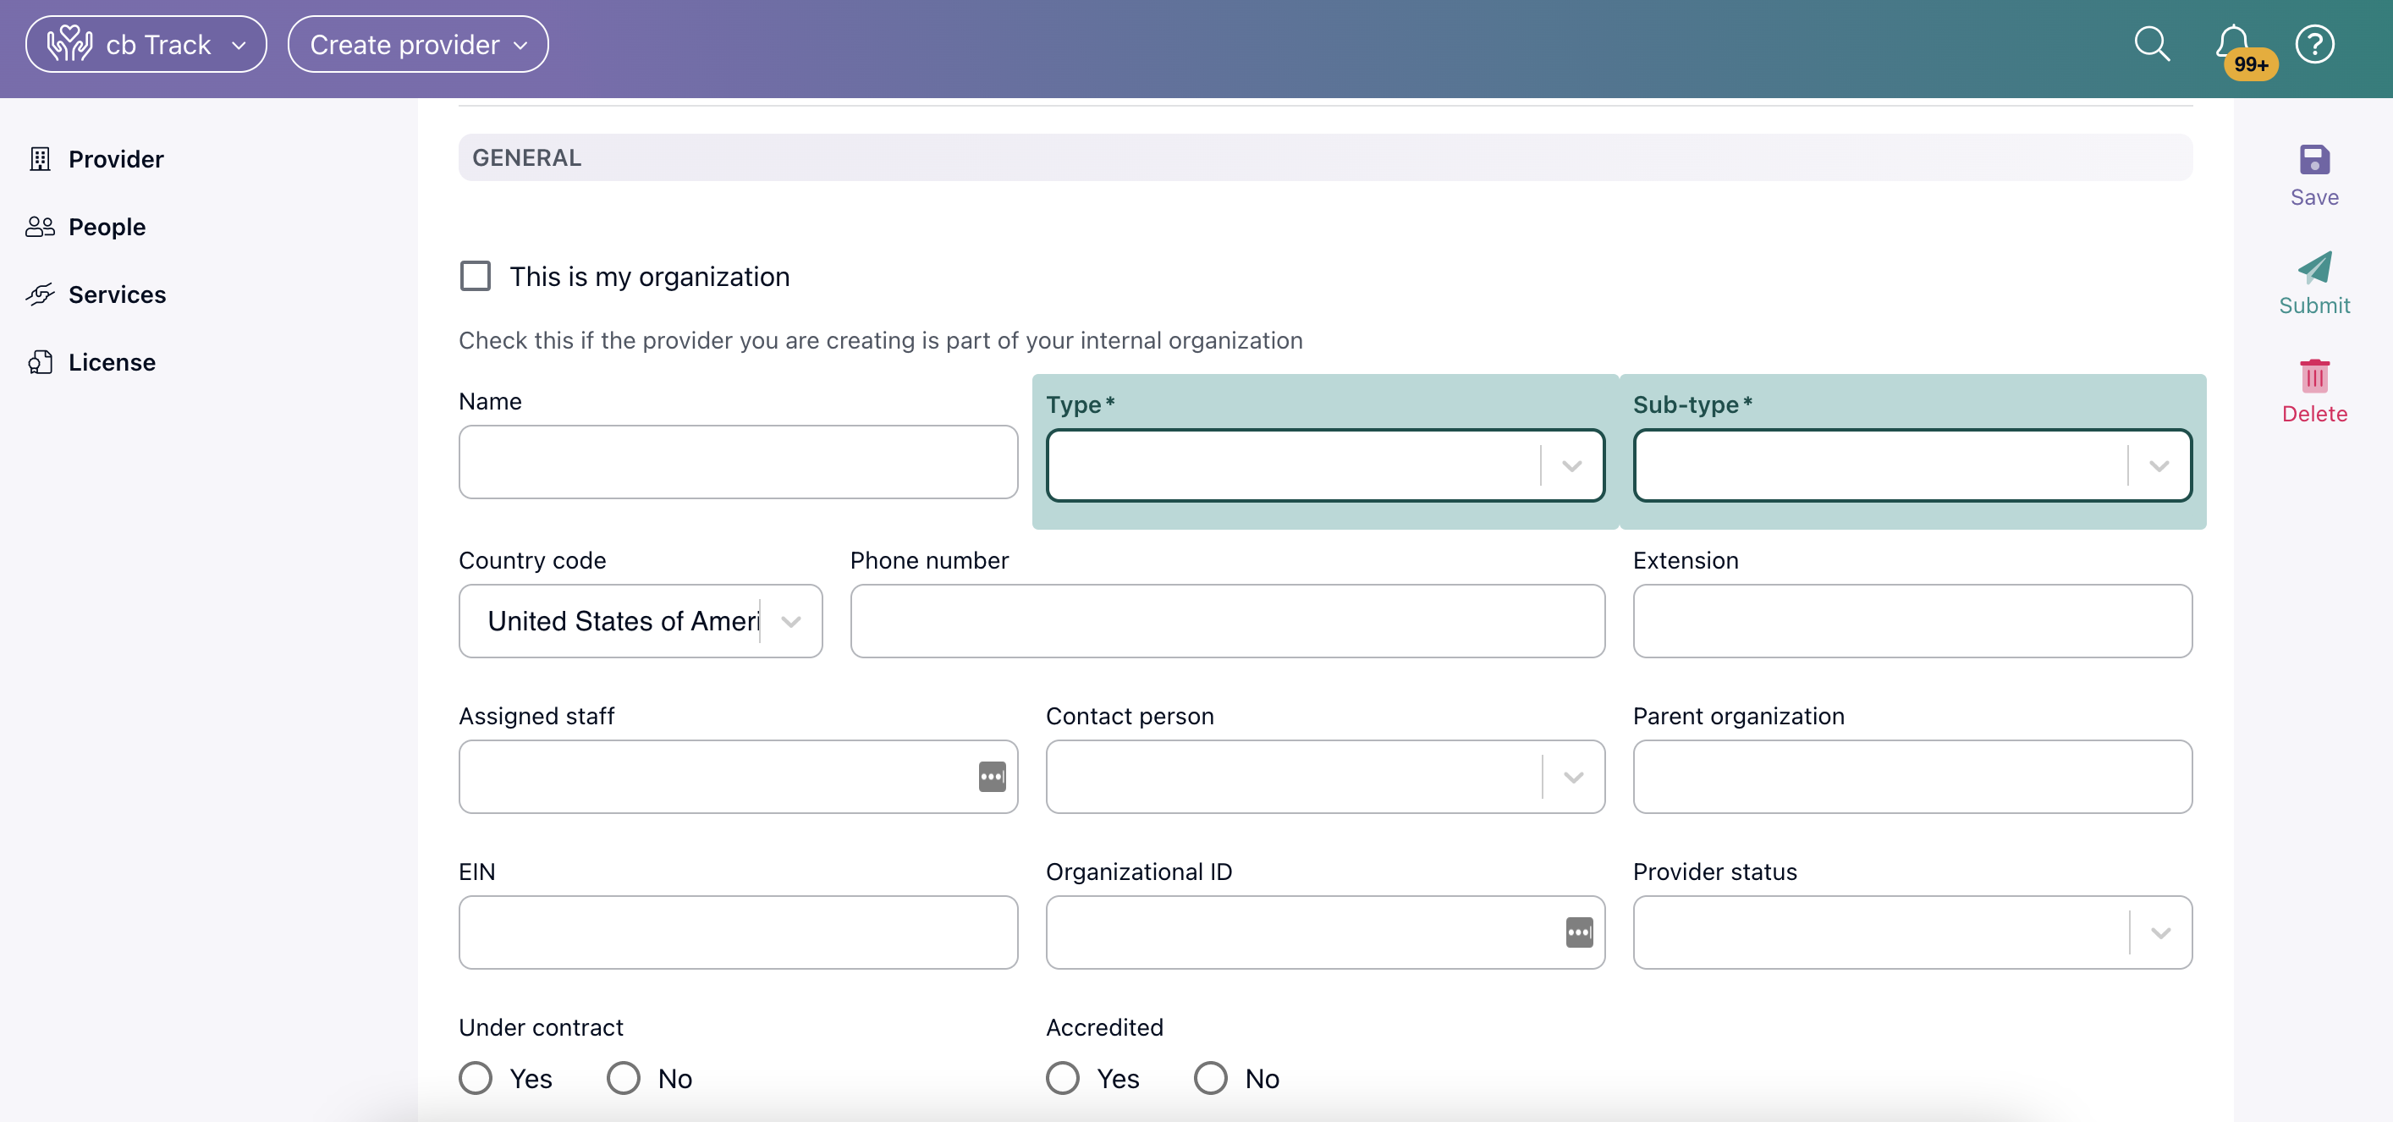Open the help question mark icon
The image size is (2393, 1122).
click(x=2314, y=44)
